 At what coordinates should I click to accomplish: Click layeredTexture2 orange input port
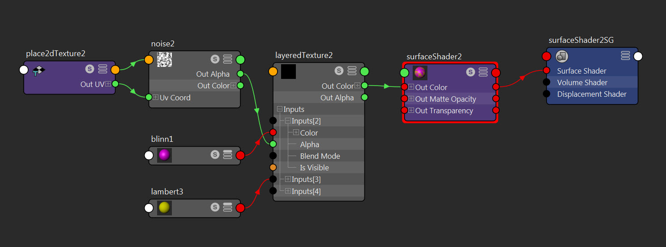point(273,71)
